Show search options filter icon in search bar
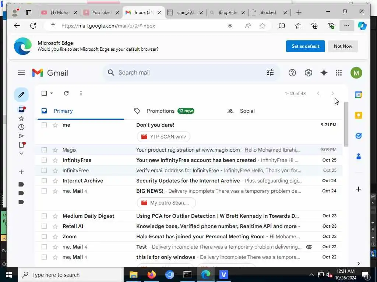The height and width of the screenshot is (282, 377). pyautogui.click(x=270, y=72)
